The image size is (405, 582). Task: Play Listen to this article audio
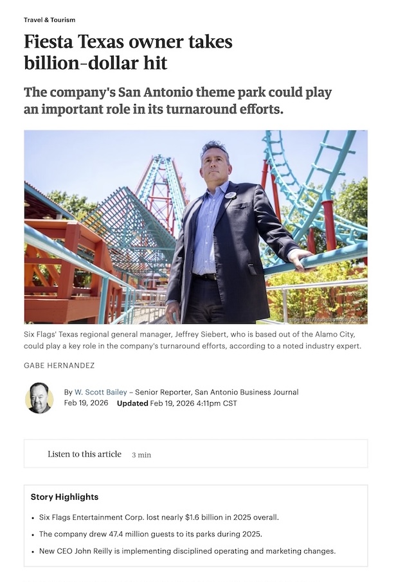[84, 454]
